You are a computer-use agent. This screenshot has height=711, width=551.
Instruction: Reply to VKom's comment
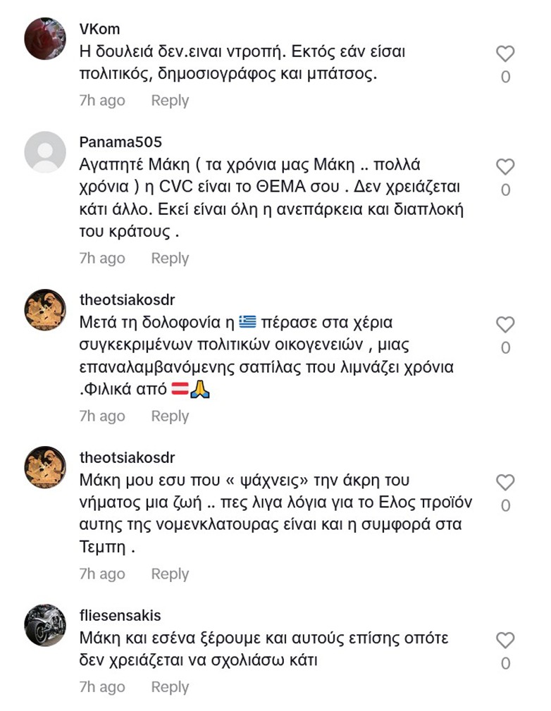coord(170,101)
